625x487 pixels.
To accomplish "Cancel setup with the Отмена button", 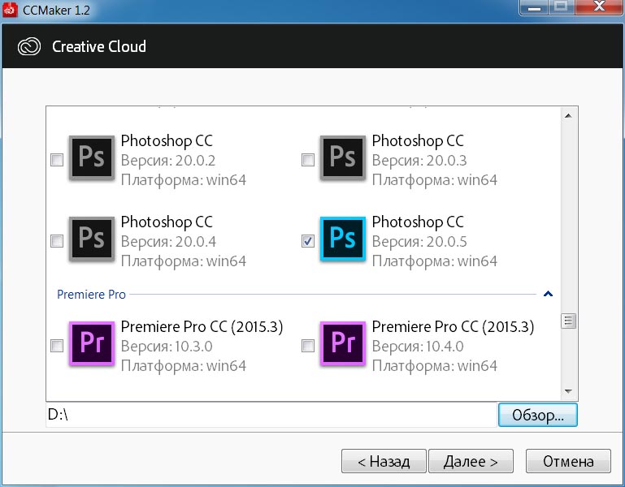I will [x=568, y=461].
